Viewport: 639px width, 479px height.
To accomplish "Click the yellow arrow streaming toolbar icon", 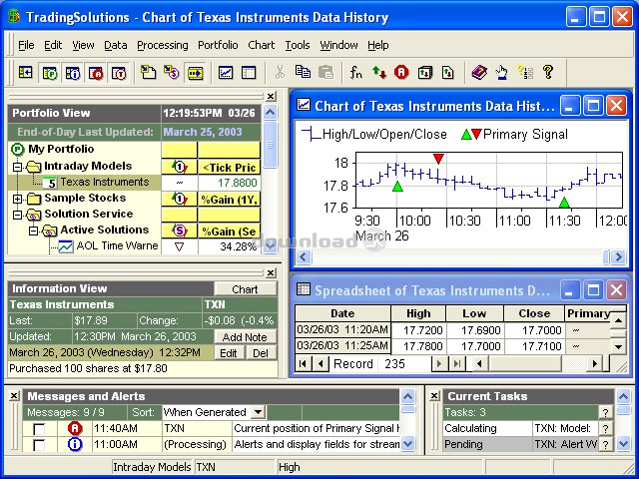I will [x=196, y=73].
